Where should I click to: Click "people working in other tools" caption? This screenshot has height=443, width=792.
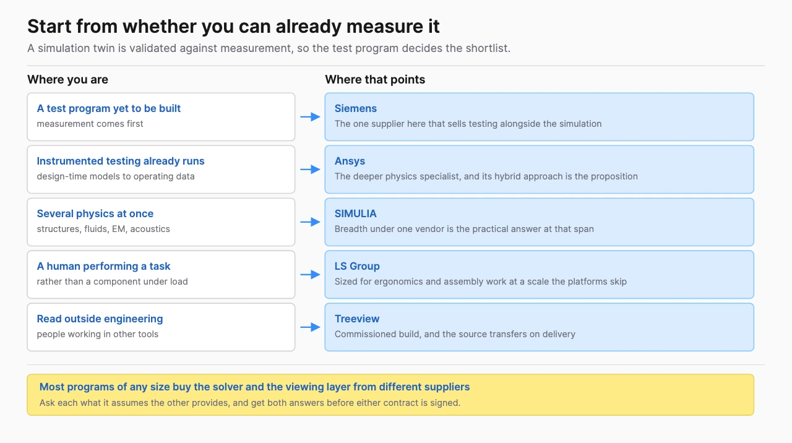point(98,334)
